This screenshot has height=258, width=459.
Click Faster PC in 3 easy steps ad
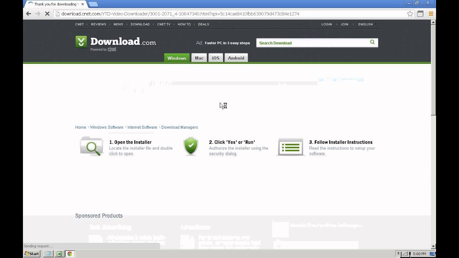(227, 43)
